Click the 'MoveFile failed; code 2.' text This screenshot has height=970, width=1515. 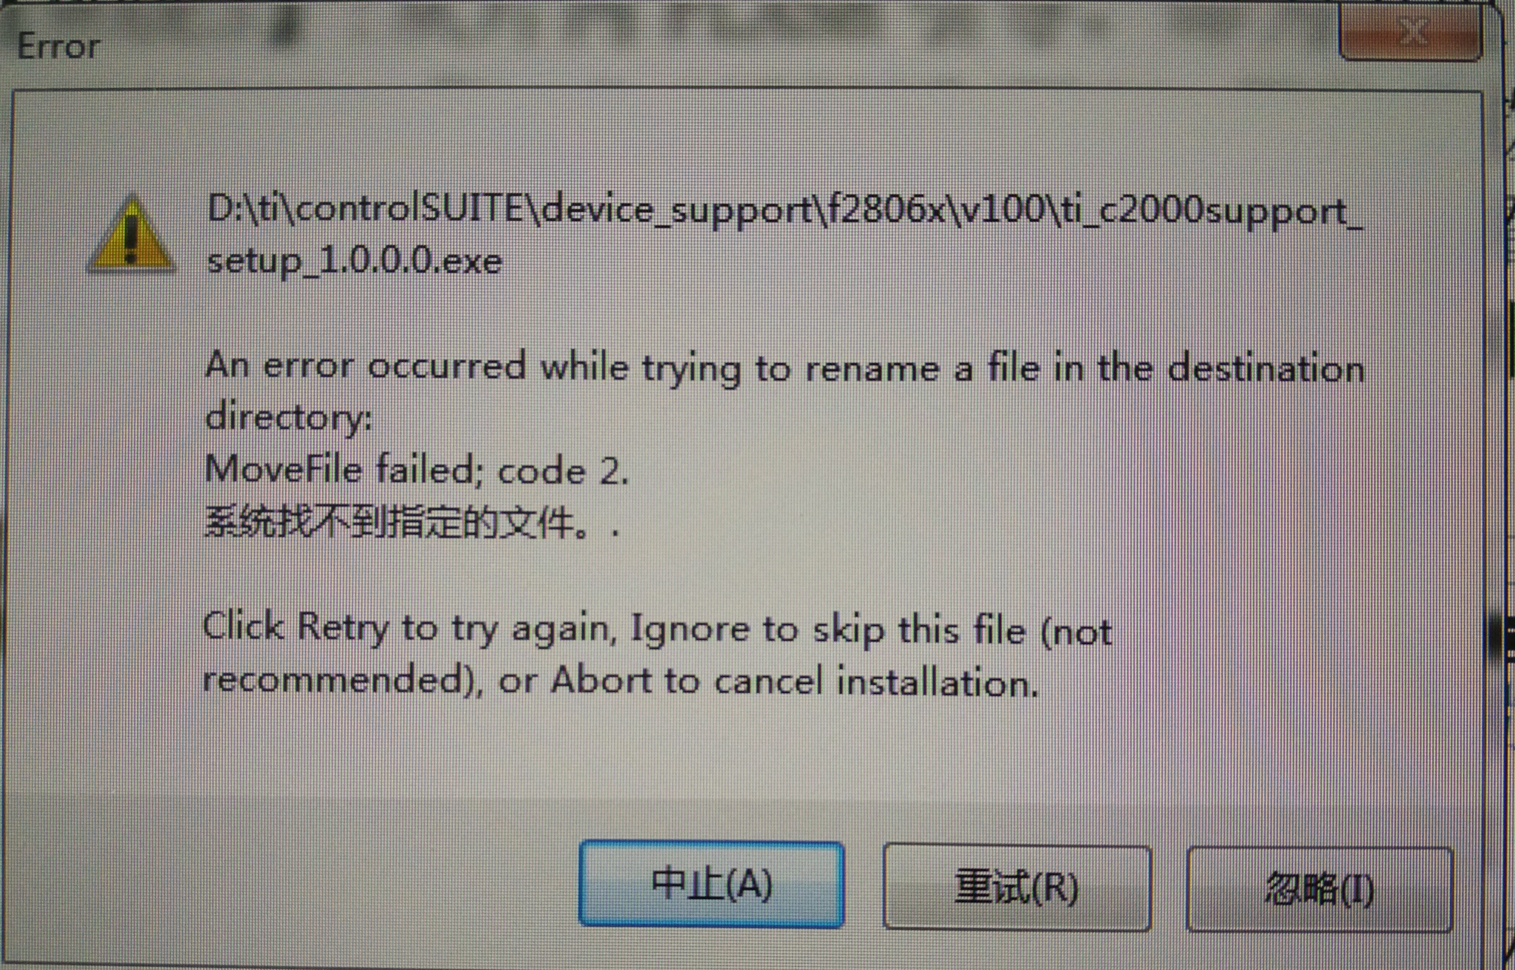click(x=417, y=470)
